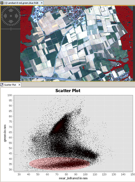
Task: Click the zoom slider handle below navigation wheel
Action: tap(11, 29)
